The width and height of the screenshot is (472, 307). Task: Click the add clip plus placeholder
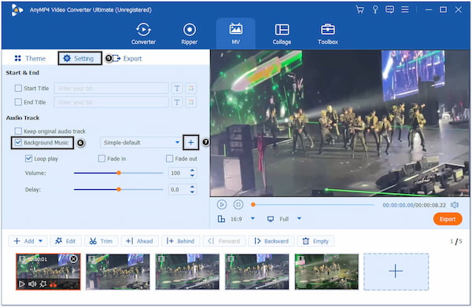point(396,272)
